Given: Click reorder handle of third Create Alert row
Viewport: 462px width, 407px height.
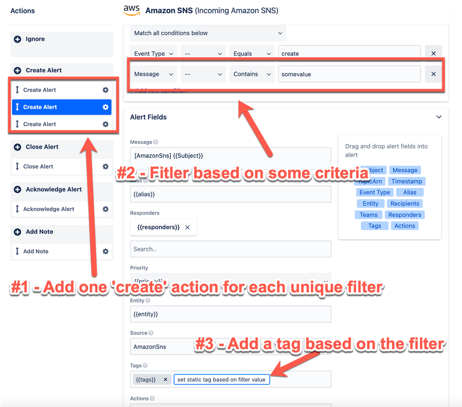Looking at the screenshot, I should (17, 124).
